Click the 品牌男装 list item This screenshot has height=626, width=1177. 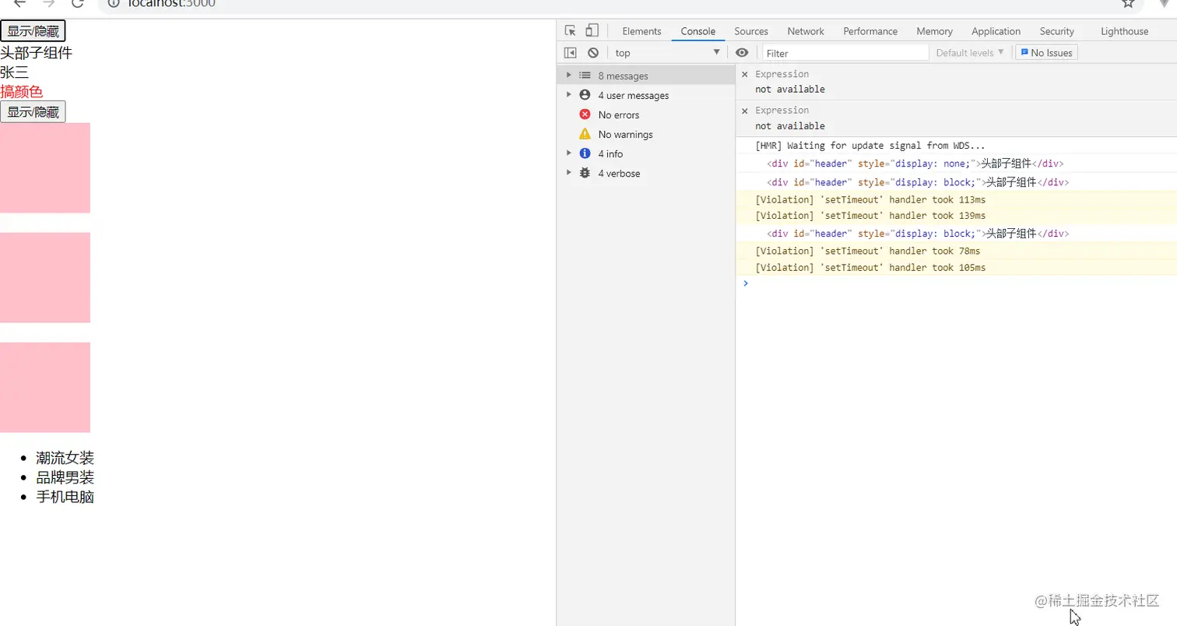(65, 477)
